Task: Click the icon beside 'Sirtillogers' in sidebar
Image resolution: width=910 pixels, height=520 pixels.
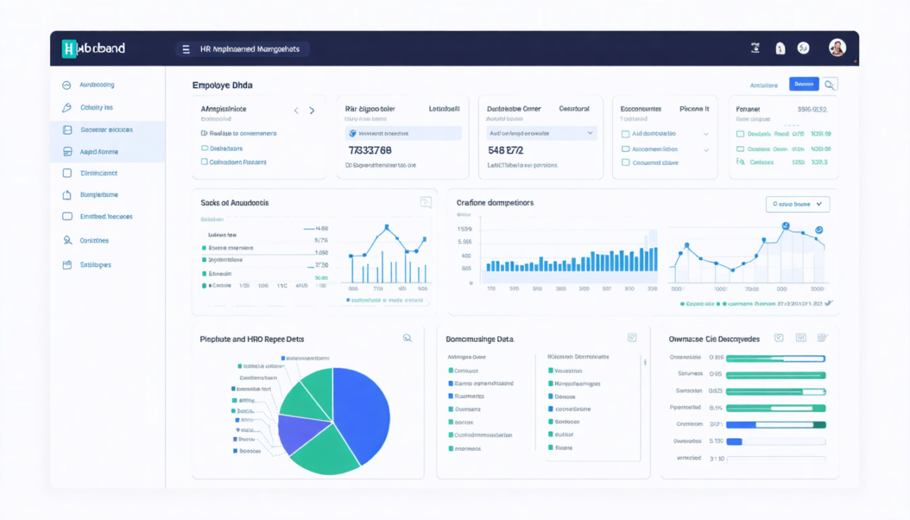Action: (x=66, y=265)
